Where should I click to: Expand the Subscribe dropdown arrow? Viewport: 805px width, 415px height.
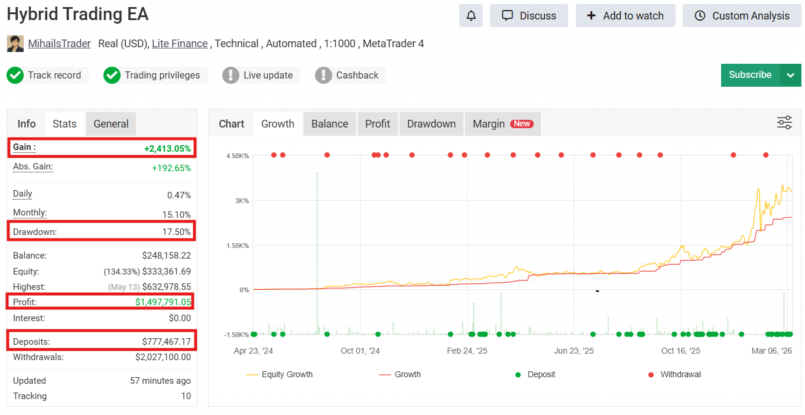point(790,75)
